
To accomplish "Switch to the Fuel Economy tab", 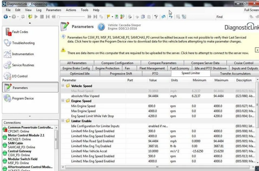I will tap(180, 68).
